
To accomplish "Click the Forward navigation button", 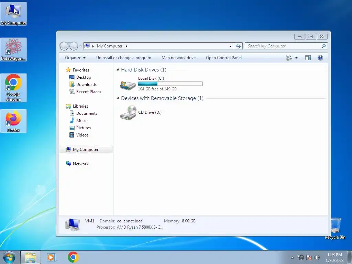I will point(74,46).
